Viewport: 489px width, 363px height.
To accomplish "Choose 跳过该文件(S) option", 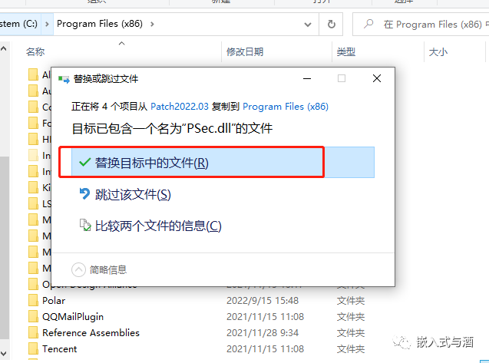I will coord(133,195).
